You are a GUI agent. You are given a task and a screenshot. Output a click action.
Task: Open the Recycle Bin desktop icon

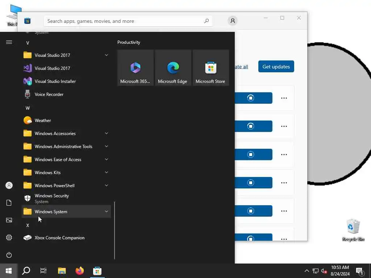[353, 230]
